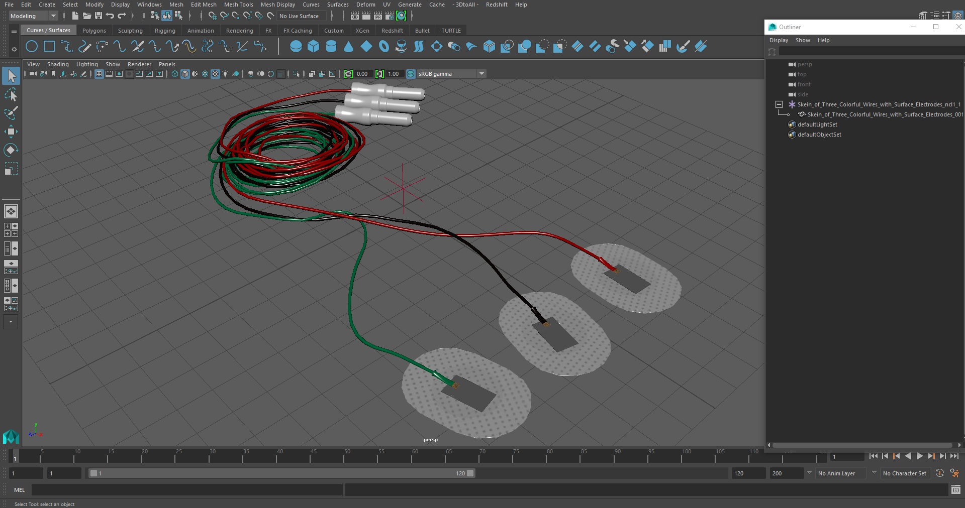Toggle color management view transform on
The image size is (965, 508).
[411, 74]
